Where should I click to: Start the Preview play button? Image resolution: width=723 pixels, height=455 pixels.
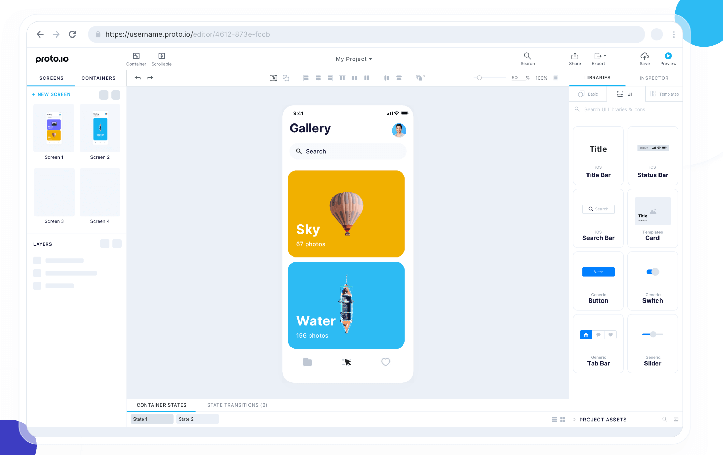click(668, 56)
